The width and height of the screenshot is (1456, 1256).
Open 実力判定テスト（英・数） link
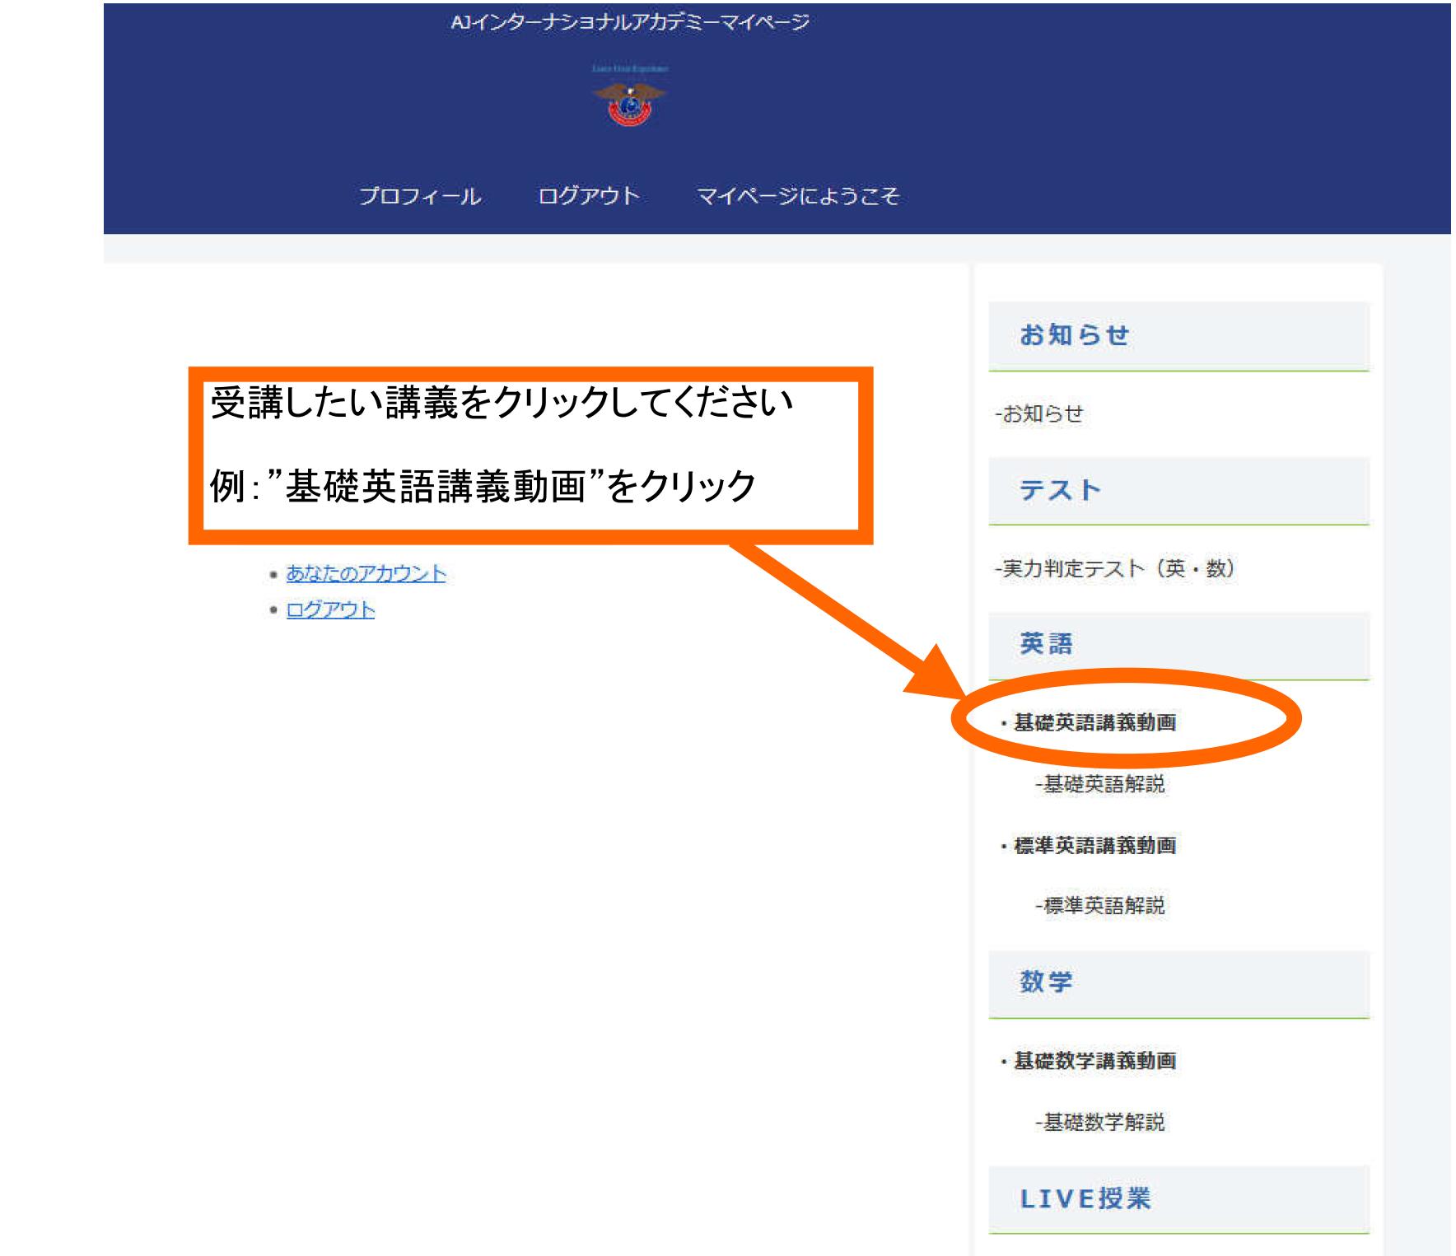pos(1115,568)
